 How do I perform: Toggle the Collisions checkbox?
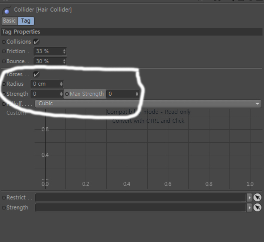coord(36,42)
